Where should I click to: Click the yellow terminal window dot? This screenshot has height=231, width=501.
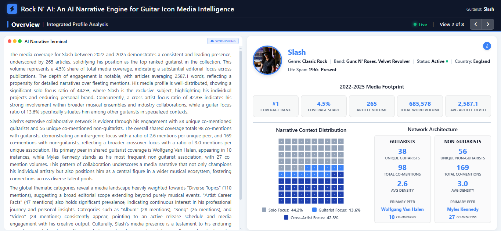pyautogui.click(x=15, y=41)
